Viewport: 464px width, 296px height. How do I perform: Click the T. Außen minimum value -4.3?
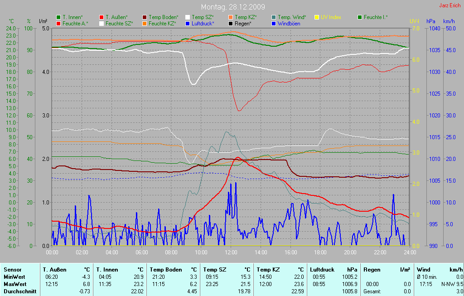coord(86,277)
